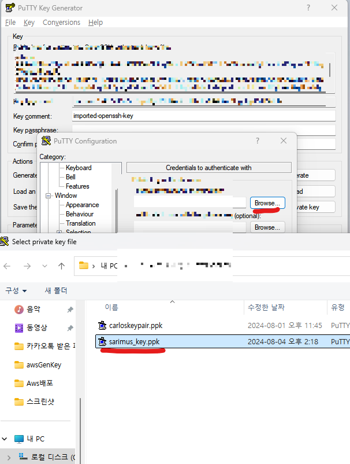Screen dimensions: 350x464
Task: Expand breadcrumb chevron before 내 PC
Action: [x=94, y=266]
